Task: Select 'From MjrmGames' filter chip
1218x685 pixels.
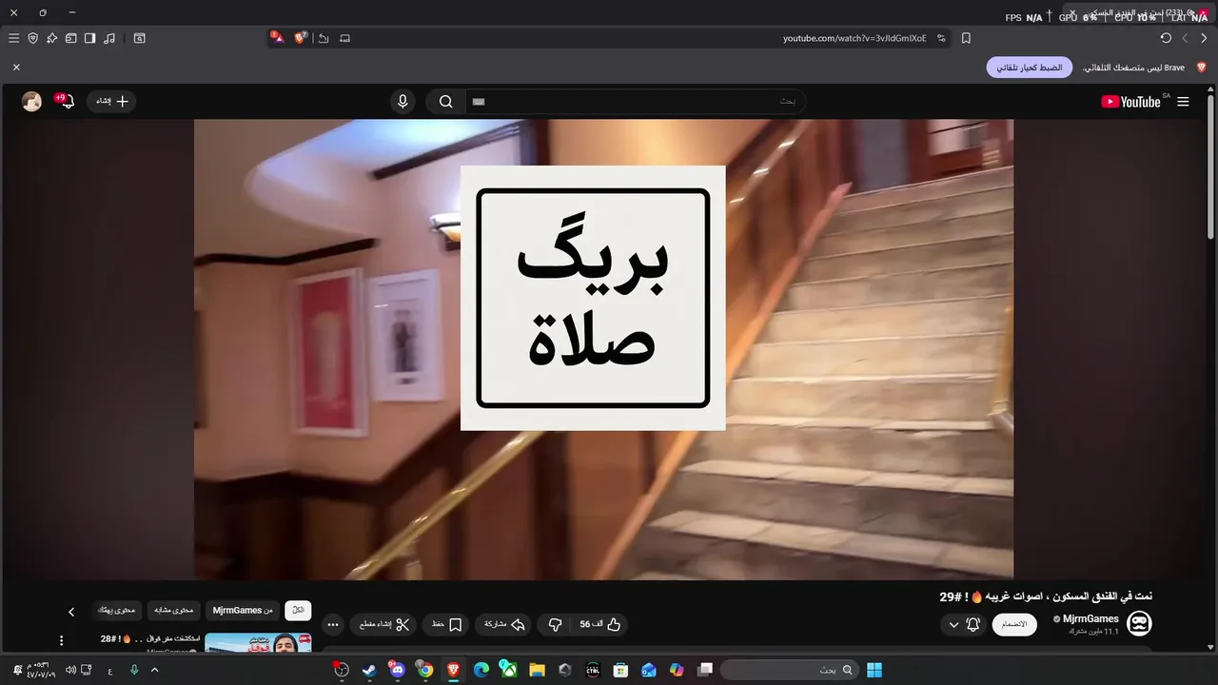Action: click(x=243, y=611)
